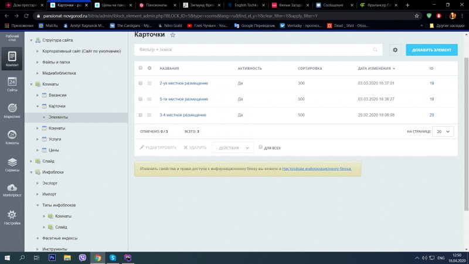Expand the Корпоративный сайт tree node
The image size is (469, 264).
tap(38, 51)
